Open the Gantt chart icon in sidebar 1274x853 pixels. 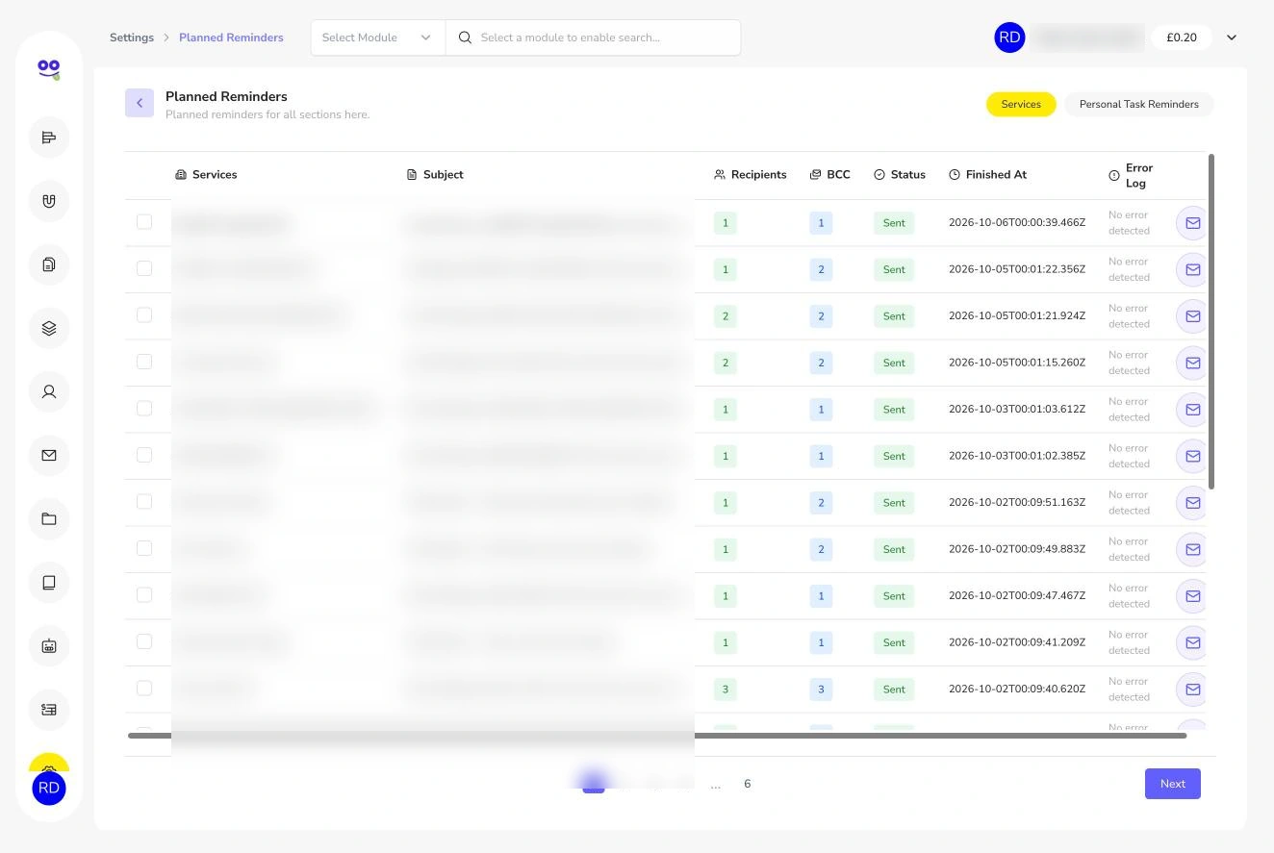[49, 138]
